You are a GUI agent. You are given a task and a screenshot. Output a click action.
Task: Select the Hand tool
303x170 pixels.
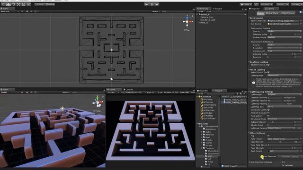click(x=3, y=4)
